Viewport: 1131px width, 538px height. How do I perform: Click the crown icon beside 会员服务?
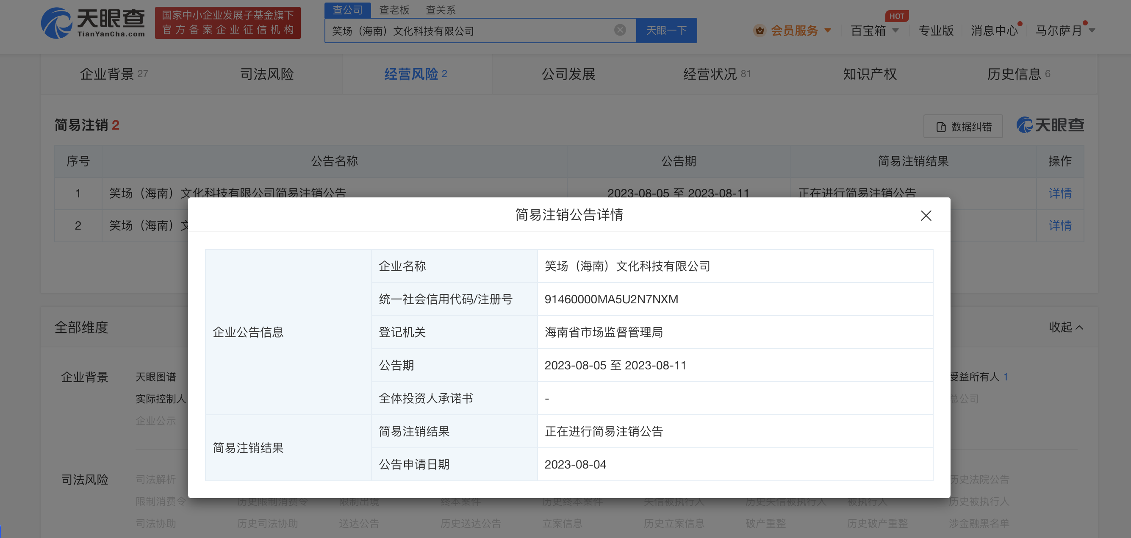click(759, 31)
